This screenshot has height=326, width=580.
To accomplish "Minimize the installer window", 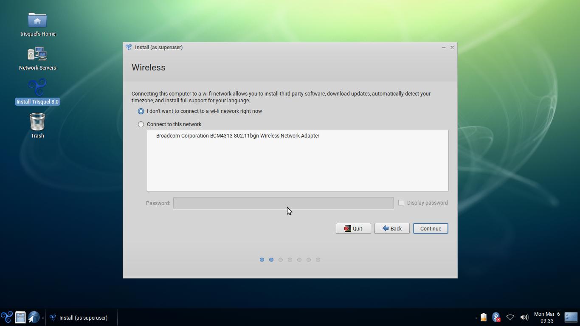I will (444, 47).
